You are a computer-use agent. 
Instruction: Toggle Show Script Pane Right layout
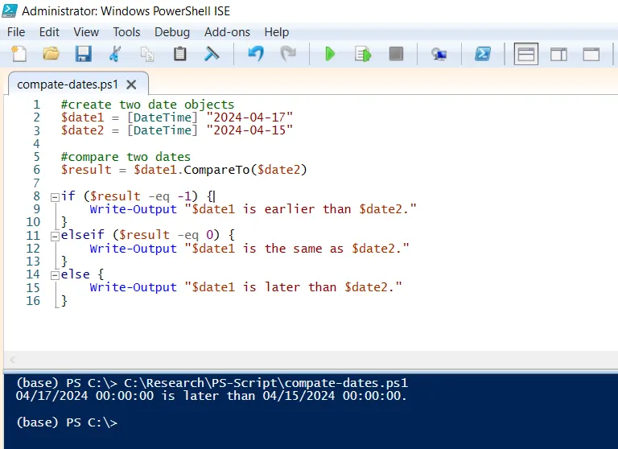coord(558,54)
